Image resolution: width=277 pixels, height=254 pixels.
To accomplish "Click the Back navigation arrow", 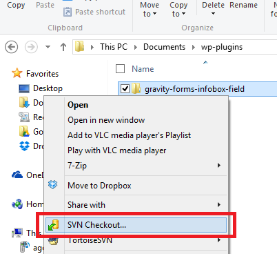I will (x=11, y=47).
